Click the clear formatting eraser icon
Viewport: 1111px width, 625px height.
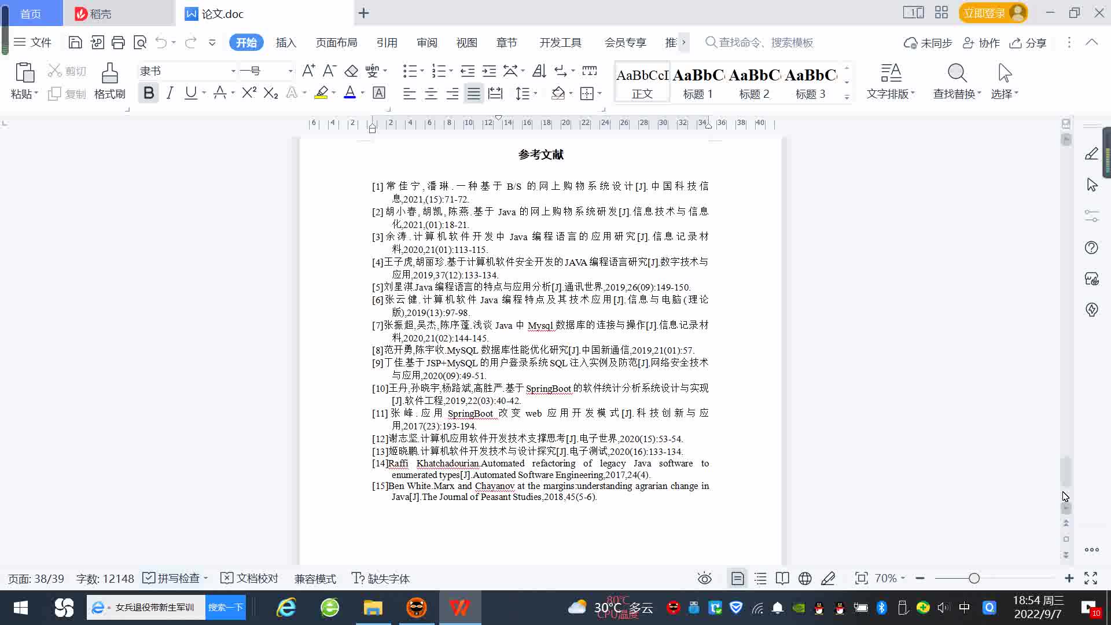[351, 71]
